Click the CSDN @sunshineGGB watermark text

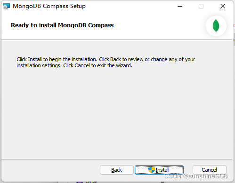point(196,176)
